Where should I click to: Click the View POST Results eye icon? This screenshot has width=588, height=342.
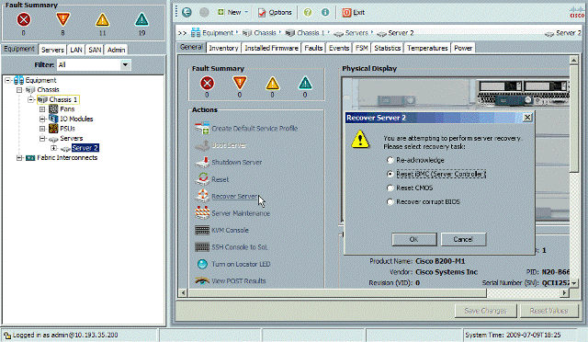point(202,280)
